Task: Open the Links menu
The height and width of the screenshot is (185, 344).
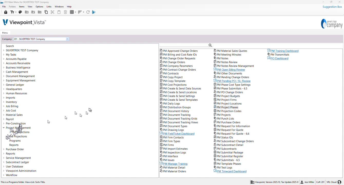Action: tap(49, 7)
